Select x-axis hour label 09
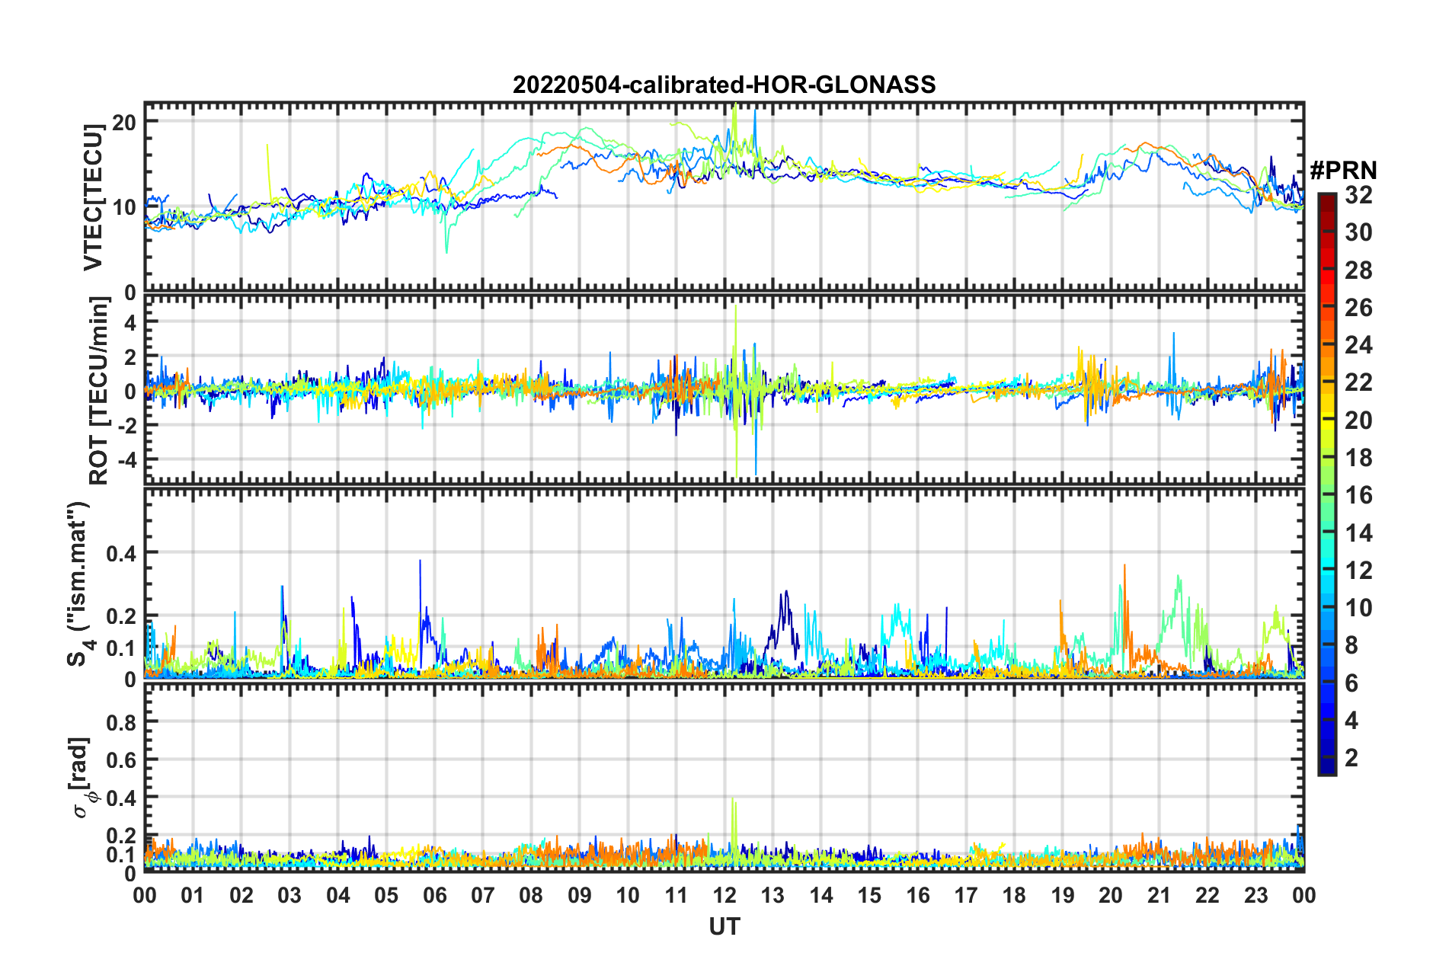 click(x=580, y=895)
